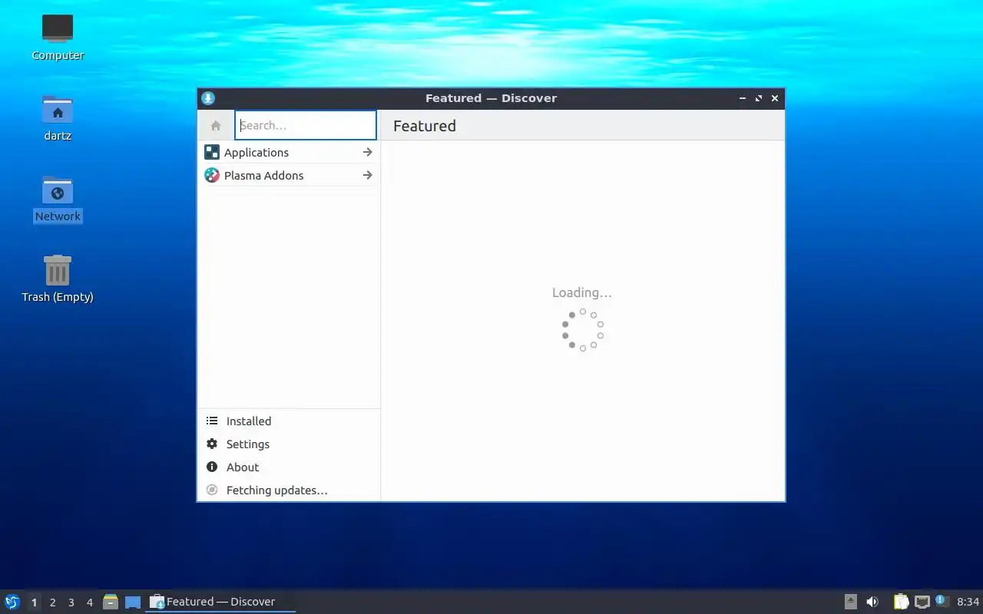
Task: Switch to workspace 2
Action: 52,602
